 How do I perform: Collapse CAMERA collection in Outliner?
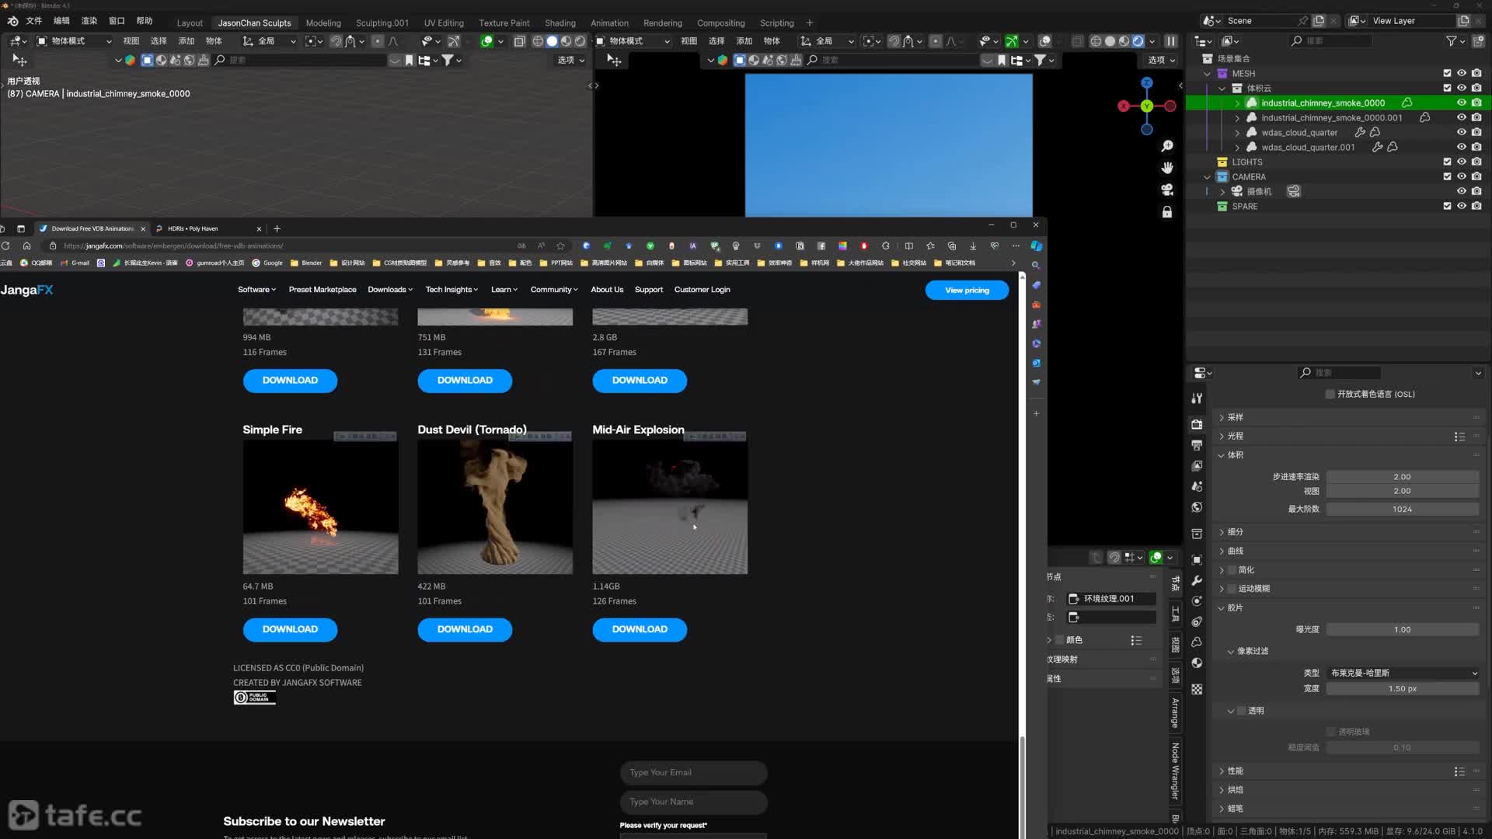coord(1207,176)
